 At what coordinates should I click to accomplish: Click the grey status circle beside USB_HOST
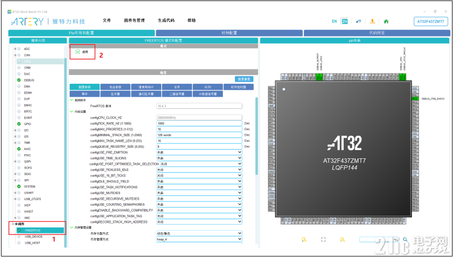coord(19,243)
